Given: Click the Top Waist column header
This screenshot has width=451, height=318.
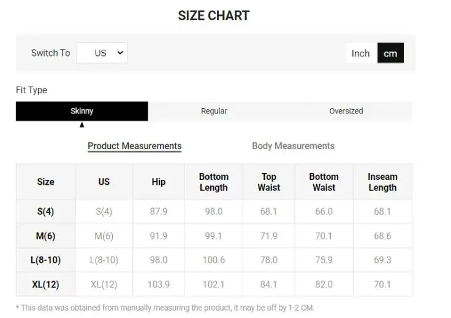Looking at the screenshot, I should [268, 182].
